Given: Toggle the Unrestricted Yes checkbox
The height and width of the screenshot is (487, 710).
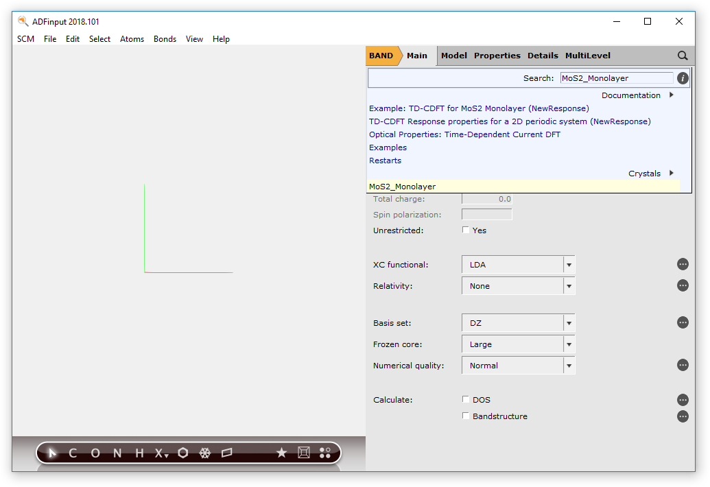Looking at the screenshot, I should 466,230.
